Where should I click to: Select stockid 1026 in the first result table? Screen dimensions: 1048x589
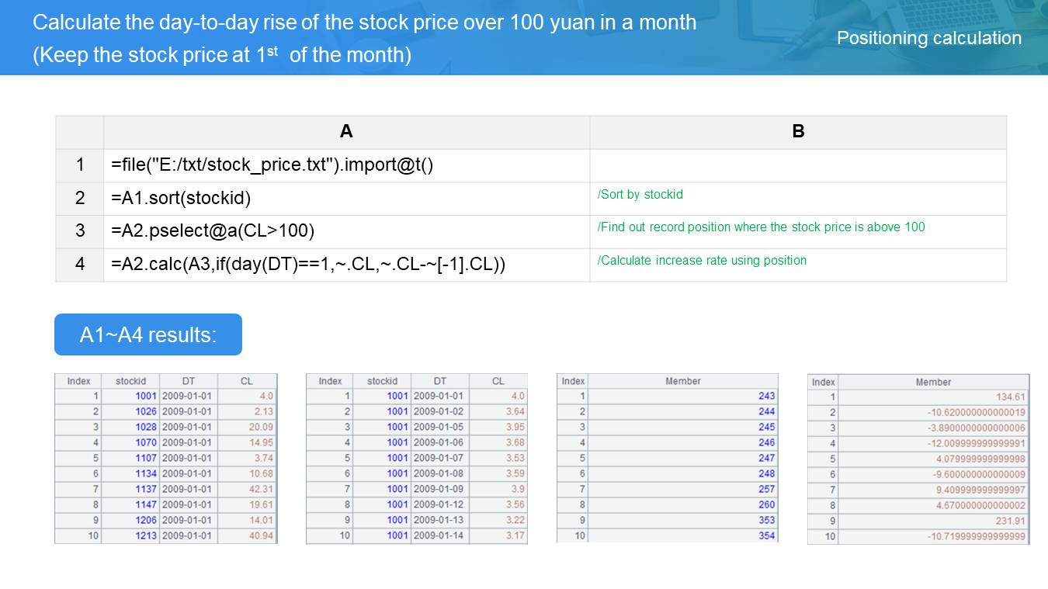(145, 411)
